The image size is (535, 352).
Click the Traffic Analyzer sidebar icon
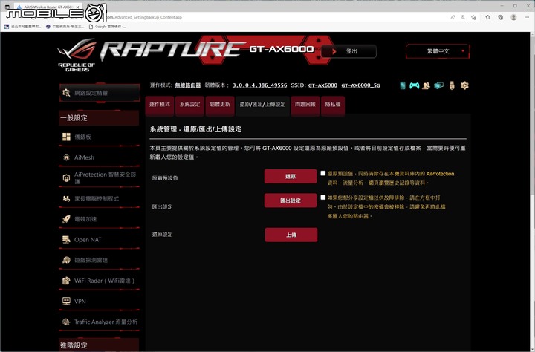pyautogui.click(x=66, y=322)
